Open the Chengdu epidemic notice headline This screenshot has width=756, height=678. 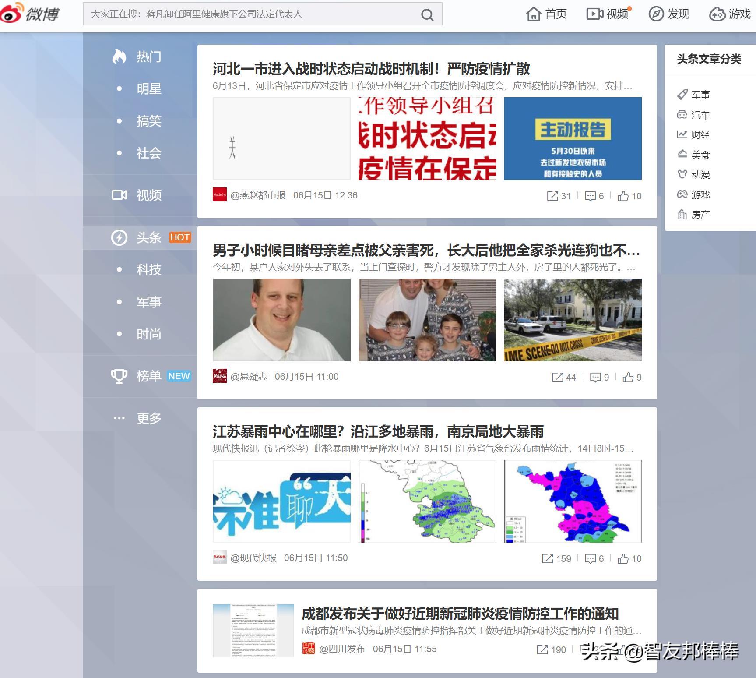(460, 614)
